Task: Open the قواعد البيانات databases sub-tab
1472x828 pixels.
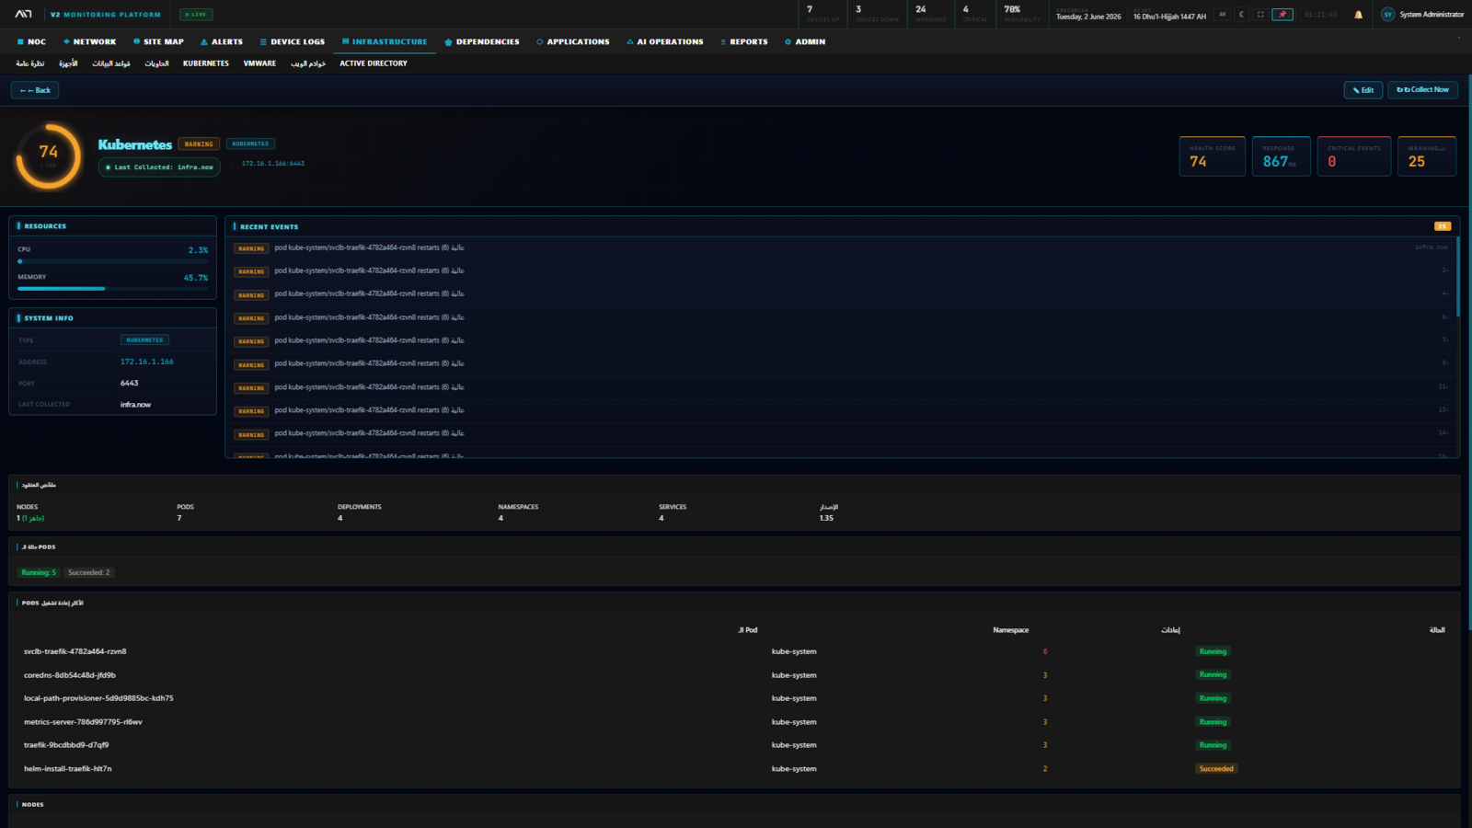Action: [x=111, y=63]
